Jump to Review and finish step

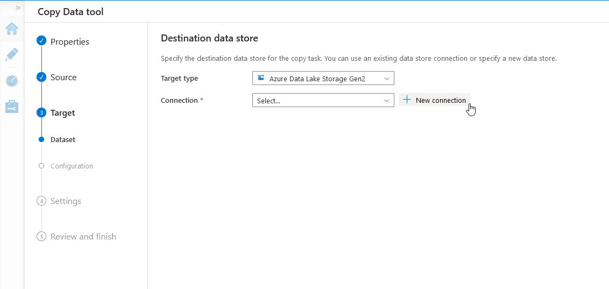click(x=83, y=237)
